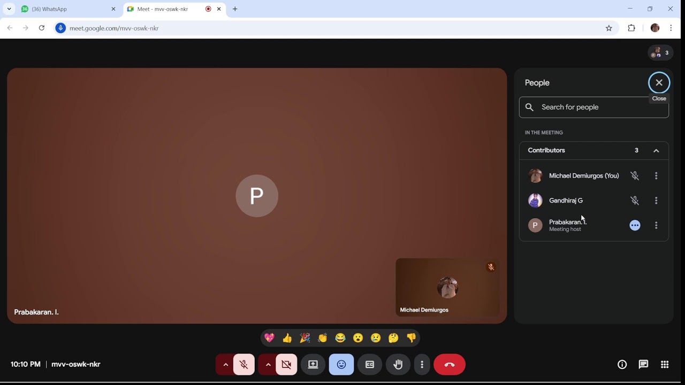Image resolution: width=685 pixels, height=385 pixels.
Task: Select Prabakaran. I. meeting host entry
Action: 594,226
